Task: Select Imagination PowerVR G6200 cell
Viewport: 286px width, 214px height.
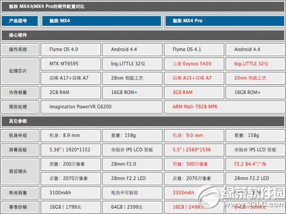Action: click(x=102, y=107)
